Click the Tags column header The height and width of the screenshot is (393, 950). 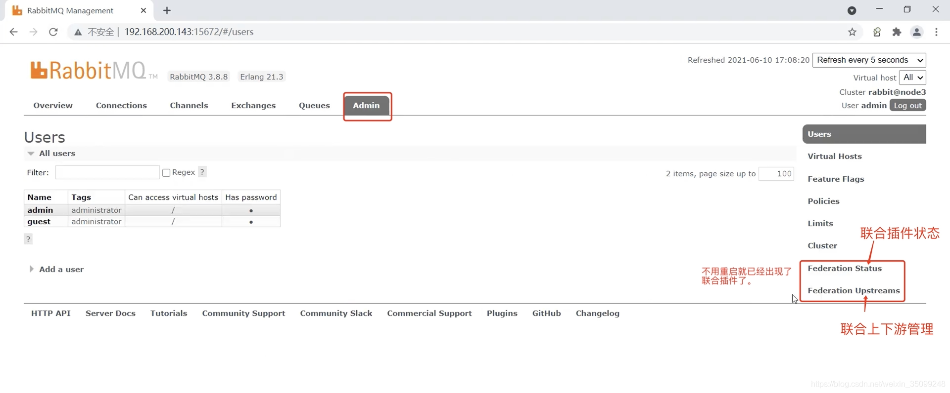tap(81, 197)
